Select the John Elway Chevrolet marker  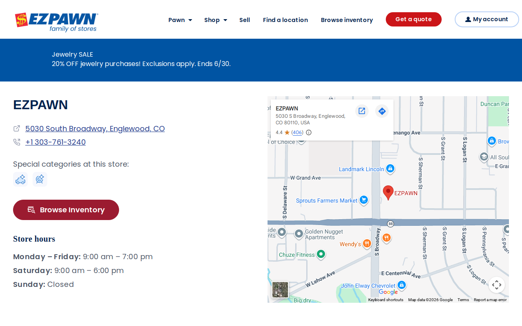coord(402,285)
